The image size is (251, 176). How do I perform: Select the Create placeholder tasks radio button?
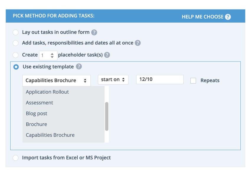[x=16, y=55]
